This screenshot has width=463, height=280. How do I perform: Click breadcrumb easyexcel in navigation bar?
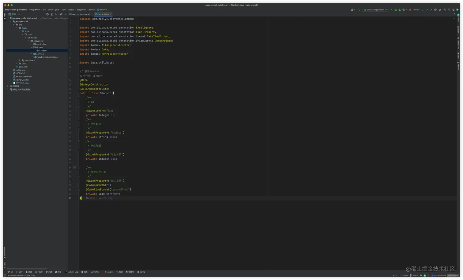click(x=81, y=10)
